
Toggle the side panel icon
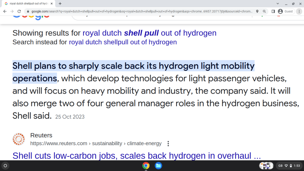click(273, 12)
